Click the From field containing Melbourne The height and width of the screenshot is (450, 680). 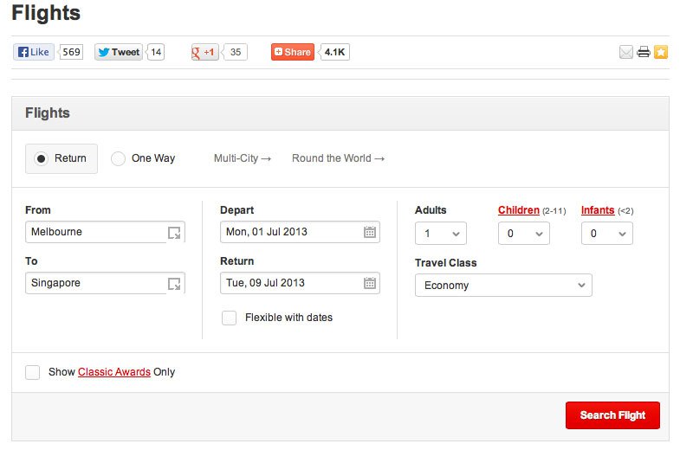95,232
